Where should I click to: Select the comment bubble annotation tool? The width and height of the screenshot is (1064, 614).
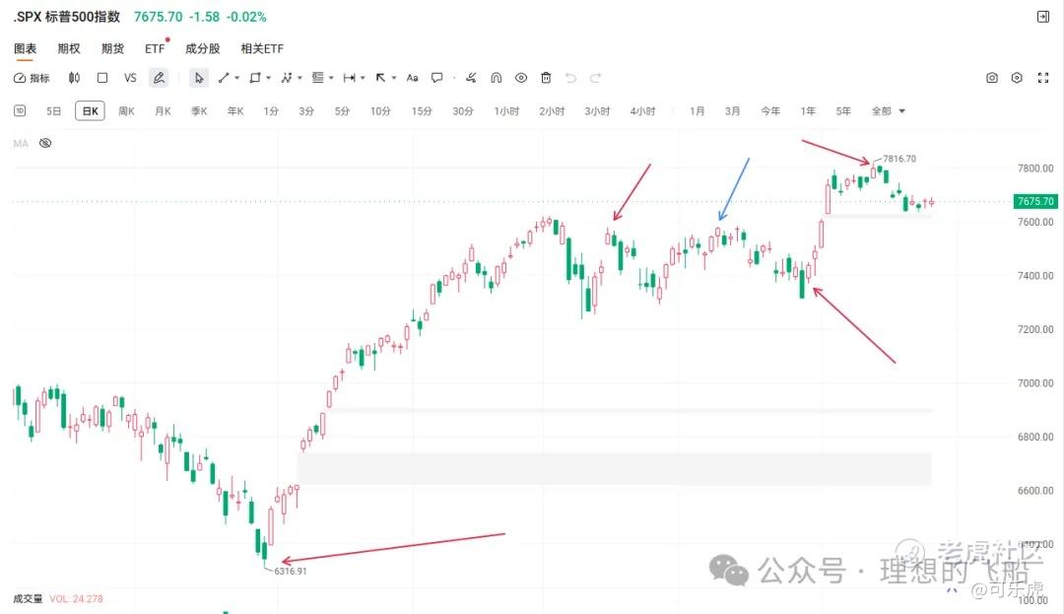click(437, 78)
